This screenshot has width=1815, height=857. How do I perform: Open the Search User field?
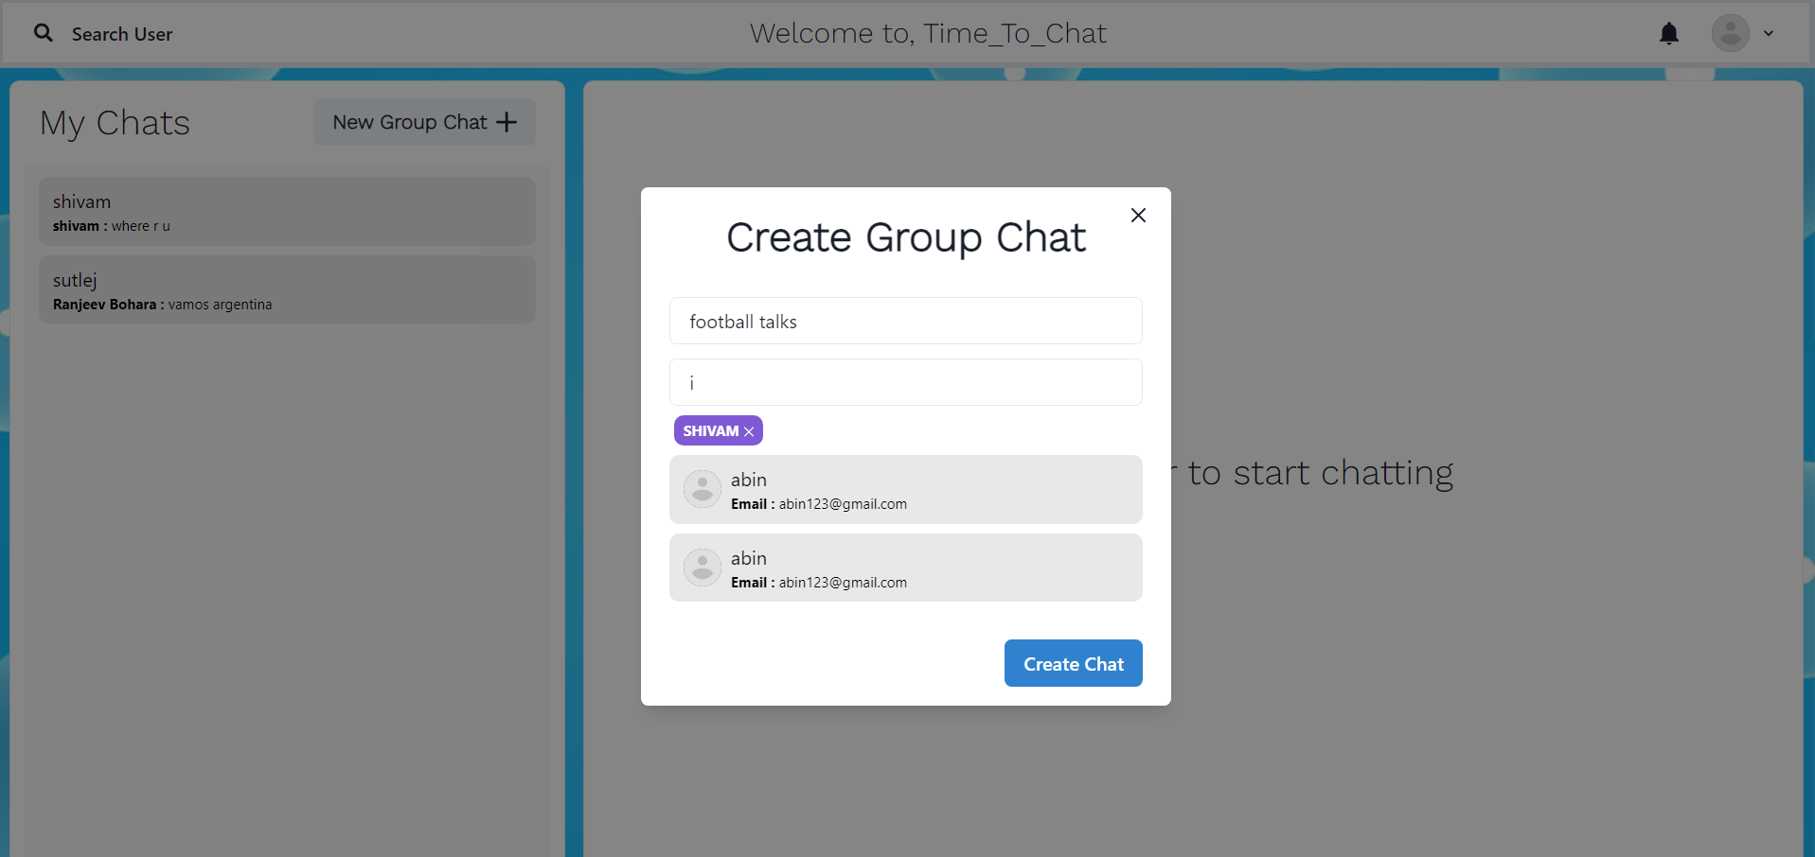click(123, 33)
